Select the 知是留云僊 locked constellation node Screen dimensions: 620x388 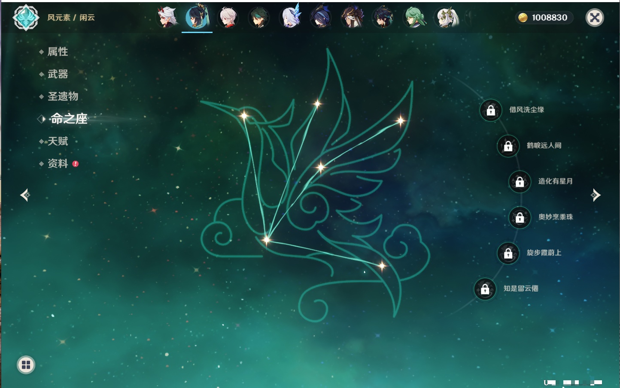pyautogui.click(x=485, y=289)
